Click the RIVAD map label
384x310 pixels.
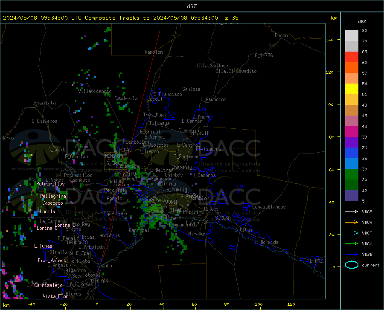(x=176, y=210)
